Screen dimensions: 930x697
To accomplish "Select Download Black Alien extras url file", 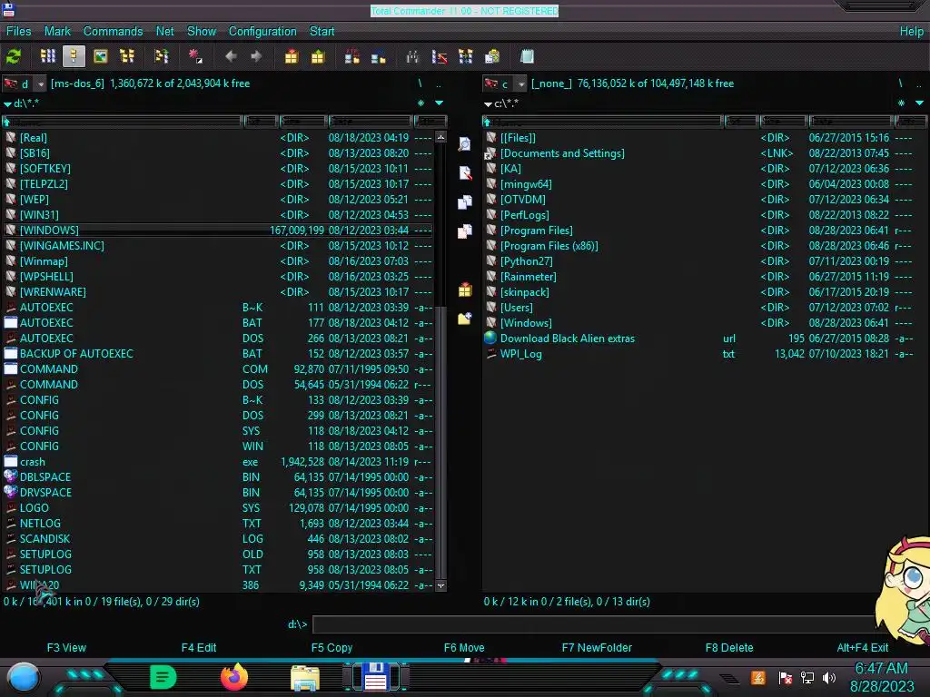I will (698, 339).
